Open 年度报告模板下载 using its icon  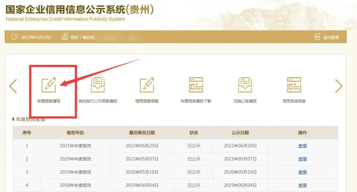(x=196, y=85)
